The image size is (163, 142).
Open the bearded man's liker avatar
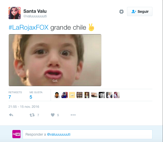point(57,95)
